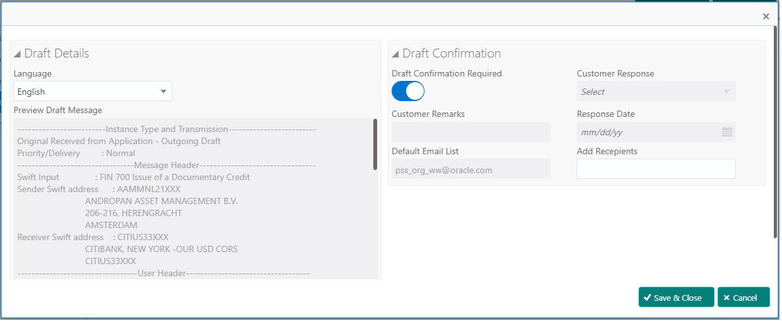Image resolution: width=782 pixels, height=321 pixels.
Task: Click the Save & Close button
Action: coord(676,298)
